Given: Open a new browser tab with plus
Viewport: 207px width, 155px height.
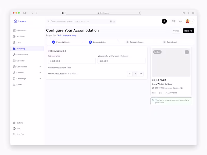Looking at the screenshot, I should (188, 13).
